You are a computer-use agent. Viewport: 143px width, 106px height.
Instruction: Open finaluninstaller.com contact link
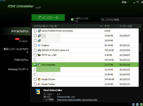click(77, 100)
